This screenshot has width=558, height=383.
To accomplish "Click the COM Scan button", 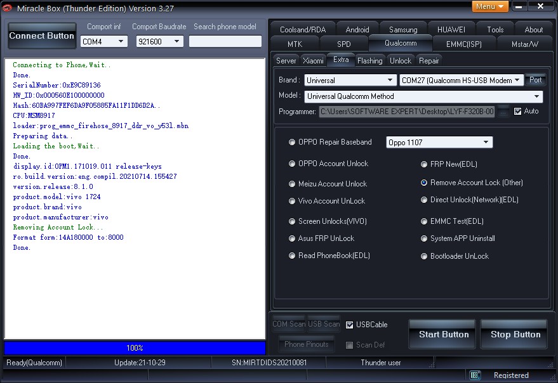I will point(289,324).
